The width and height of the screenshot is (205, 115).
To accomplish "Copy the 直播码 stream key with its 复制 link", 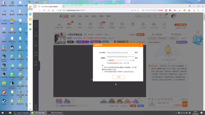I will click(x=136, y=58).
